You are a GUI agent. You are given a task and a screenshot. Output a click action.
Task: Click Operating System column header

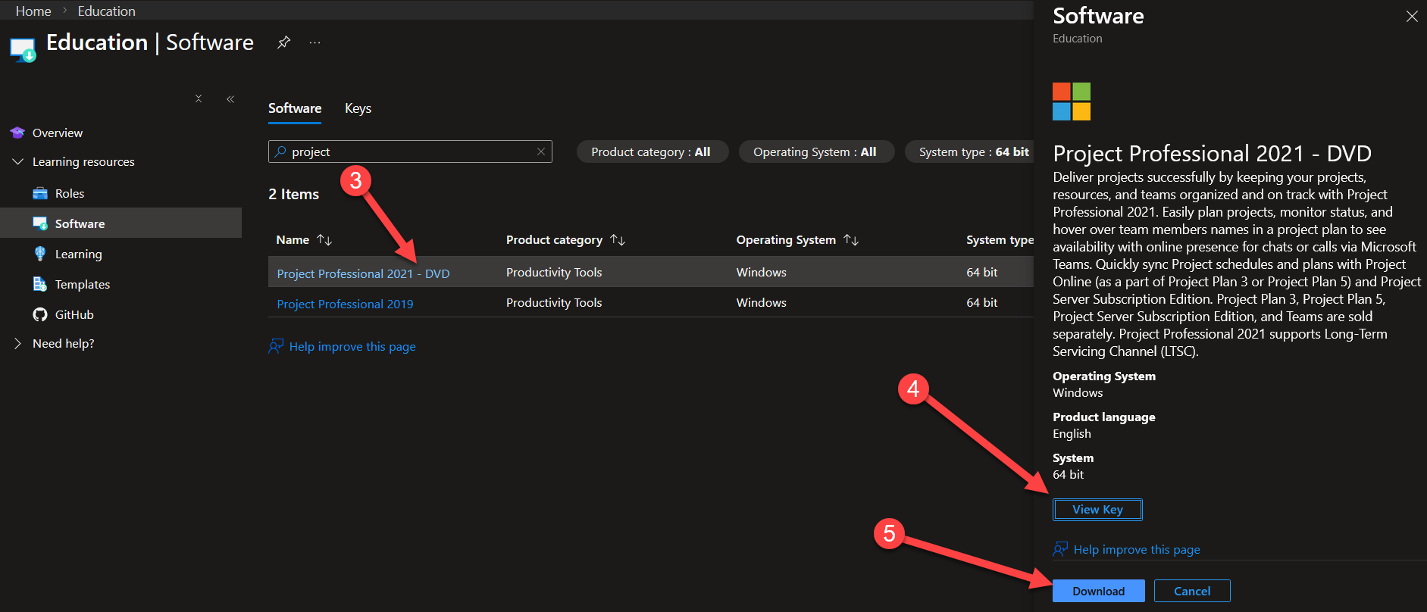pos(786,239)
